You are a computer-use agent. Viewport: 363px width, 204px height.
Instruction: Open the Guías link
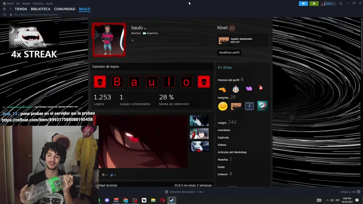click(x=221, y=167)
